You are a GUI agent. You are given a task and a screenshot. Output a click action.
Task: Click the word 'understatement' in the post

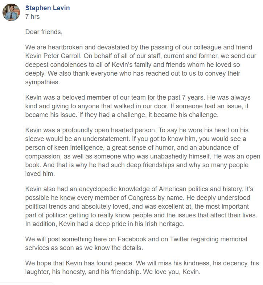coord(106,139)
